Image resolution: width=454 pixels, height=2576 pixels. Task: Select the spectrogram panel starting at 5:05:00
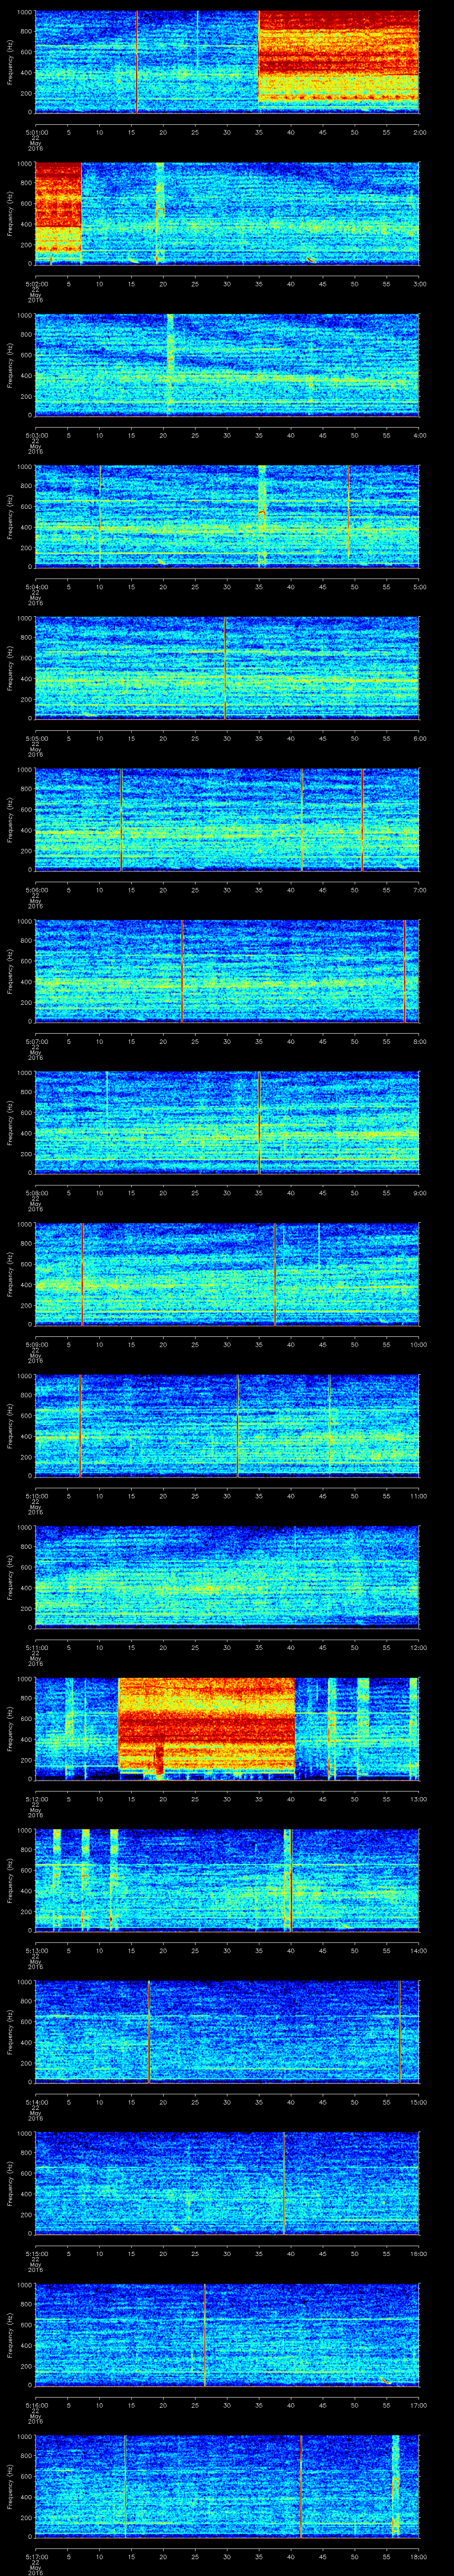(x=227, y=668)
